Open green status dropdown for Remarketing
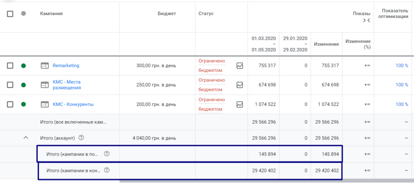This screenshot has width=414, height=187. click(24, 66)
